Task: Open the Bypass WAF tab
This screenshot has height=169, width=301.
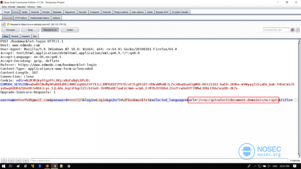Action: (x=162, y=12)
